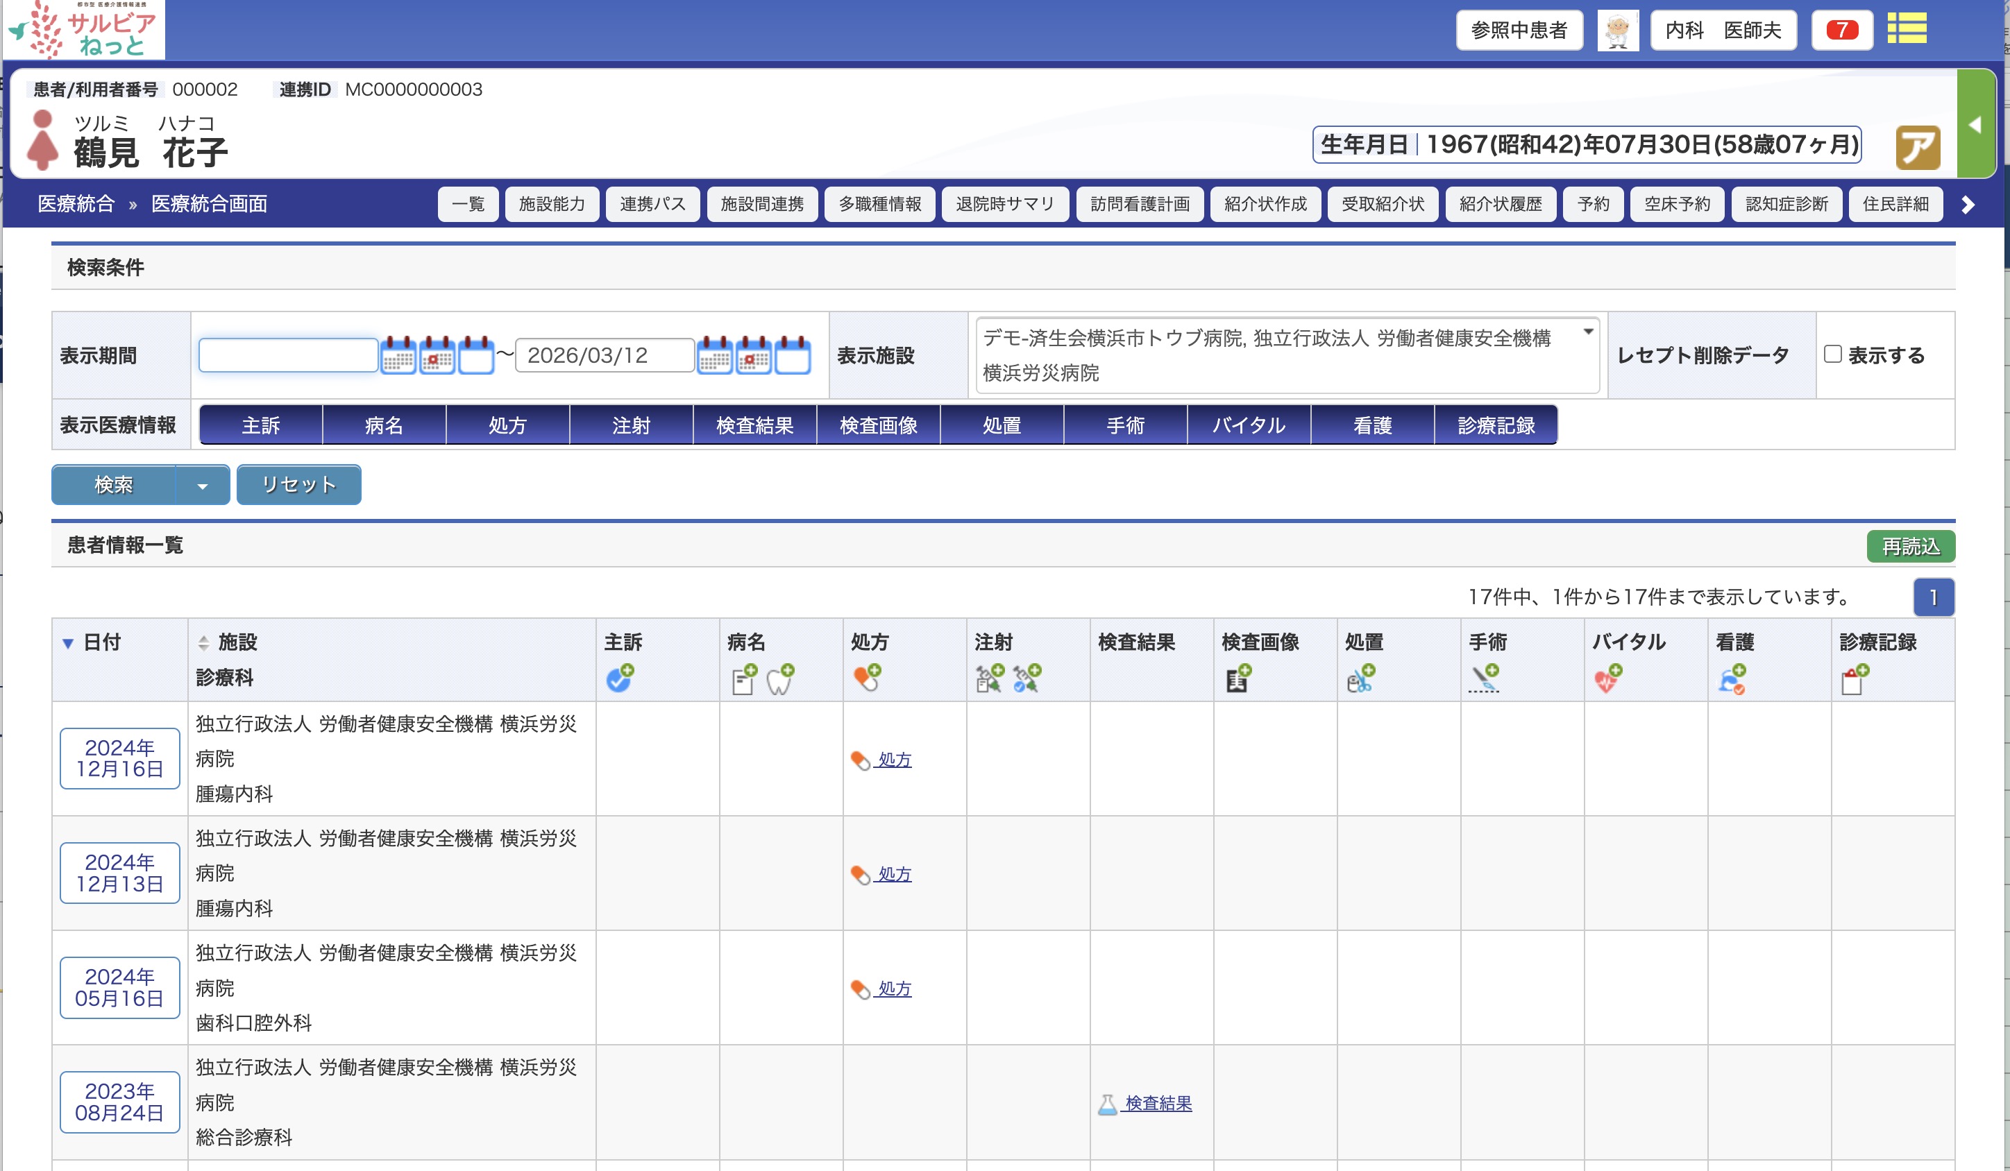Collapse the green patient header side arrow

[x=1975, y=124]
